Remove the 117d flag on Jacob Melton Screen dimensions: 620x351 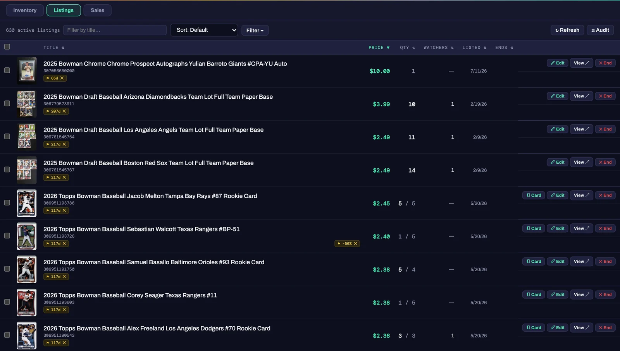(64, 211)
